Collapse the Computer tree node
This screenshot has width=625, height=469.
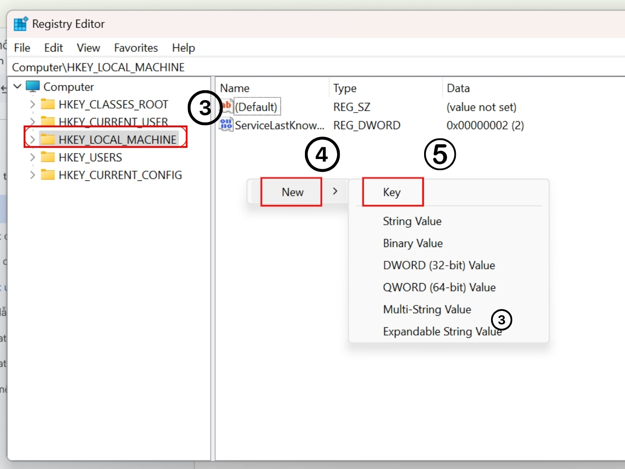coord(17,86)
